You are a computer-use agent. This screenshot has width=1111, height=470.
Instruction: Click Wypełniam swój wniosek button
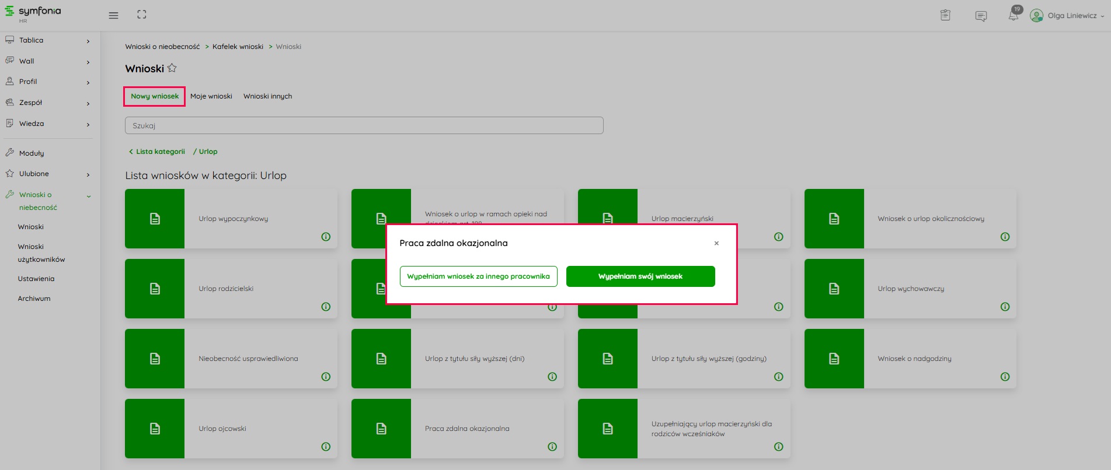(x=640, y=276)
